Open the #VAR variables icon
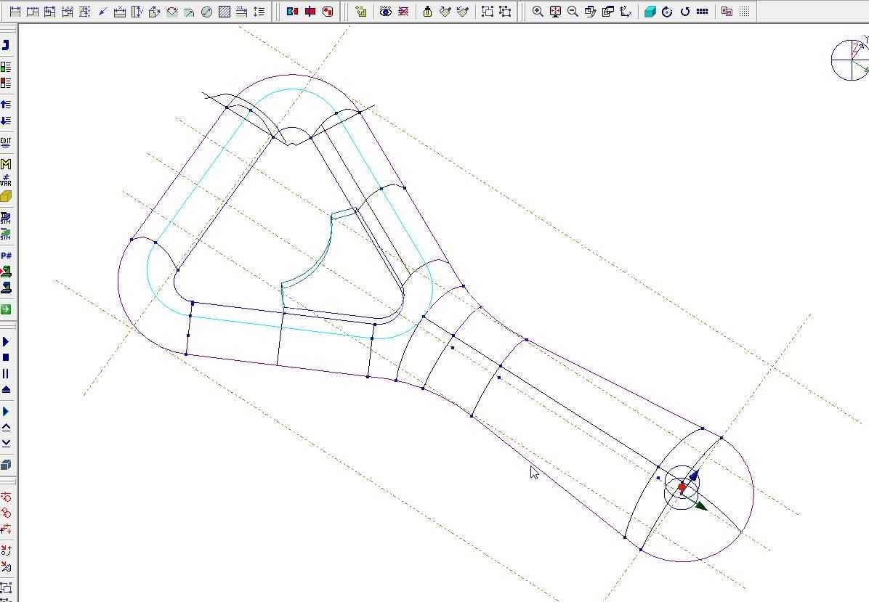This screenshot has width=869, height=602. click(x=6, y=180)
